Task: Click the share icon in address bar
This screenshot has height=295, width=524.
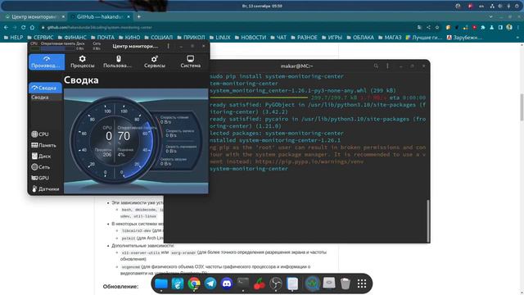Action: coord(428,27)
